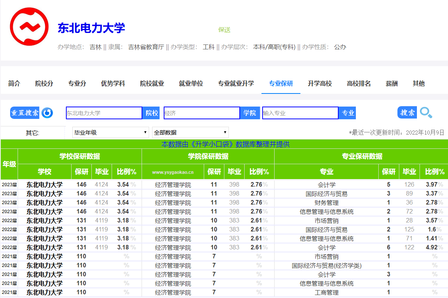Screen dimensions: 448x298
Task: Click 会计学 in the 2022届 rows
Action: click(x=327, y=248)
